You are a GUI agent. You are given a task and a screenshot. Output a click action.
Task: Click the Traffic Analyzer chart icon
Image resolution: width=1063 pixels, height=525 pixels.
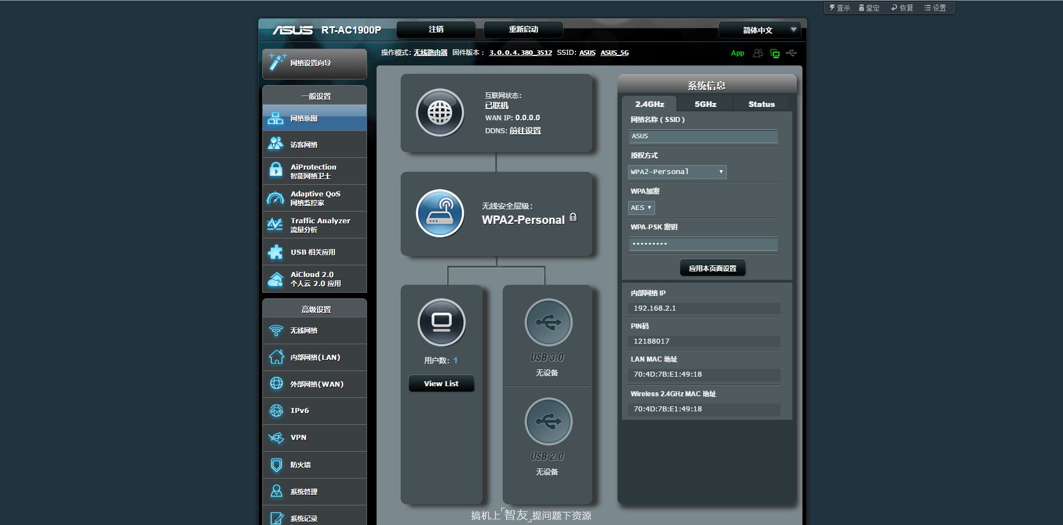click(275, 224)
